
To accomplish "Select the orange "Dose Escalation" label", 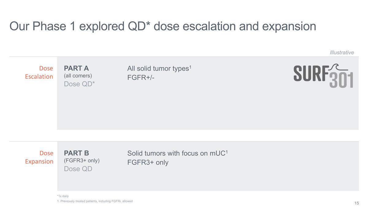I will 39,72.
